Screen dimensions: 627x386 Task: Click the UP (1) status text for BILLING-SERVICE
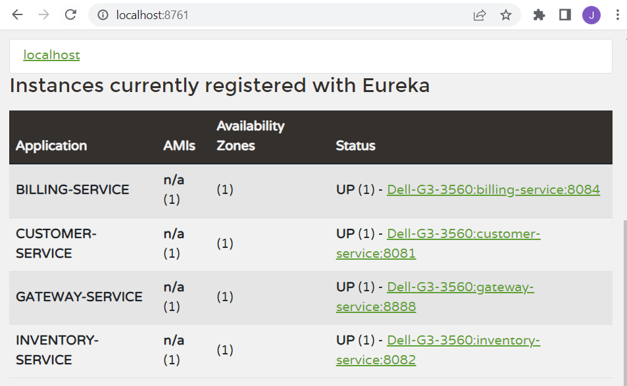355,189
